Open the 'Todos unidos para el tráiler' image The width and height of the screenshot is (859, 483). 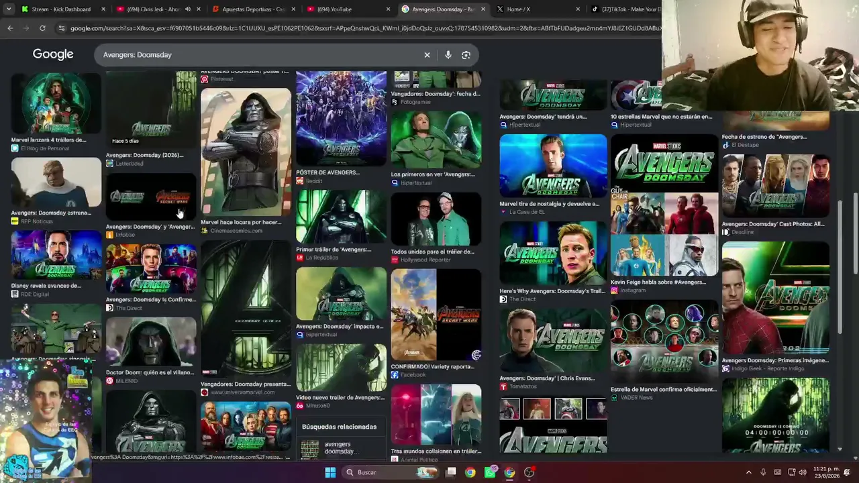click(436, 219)
